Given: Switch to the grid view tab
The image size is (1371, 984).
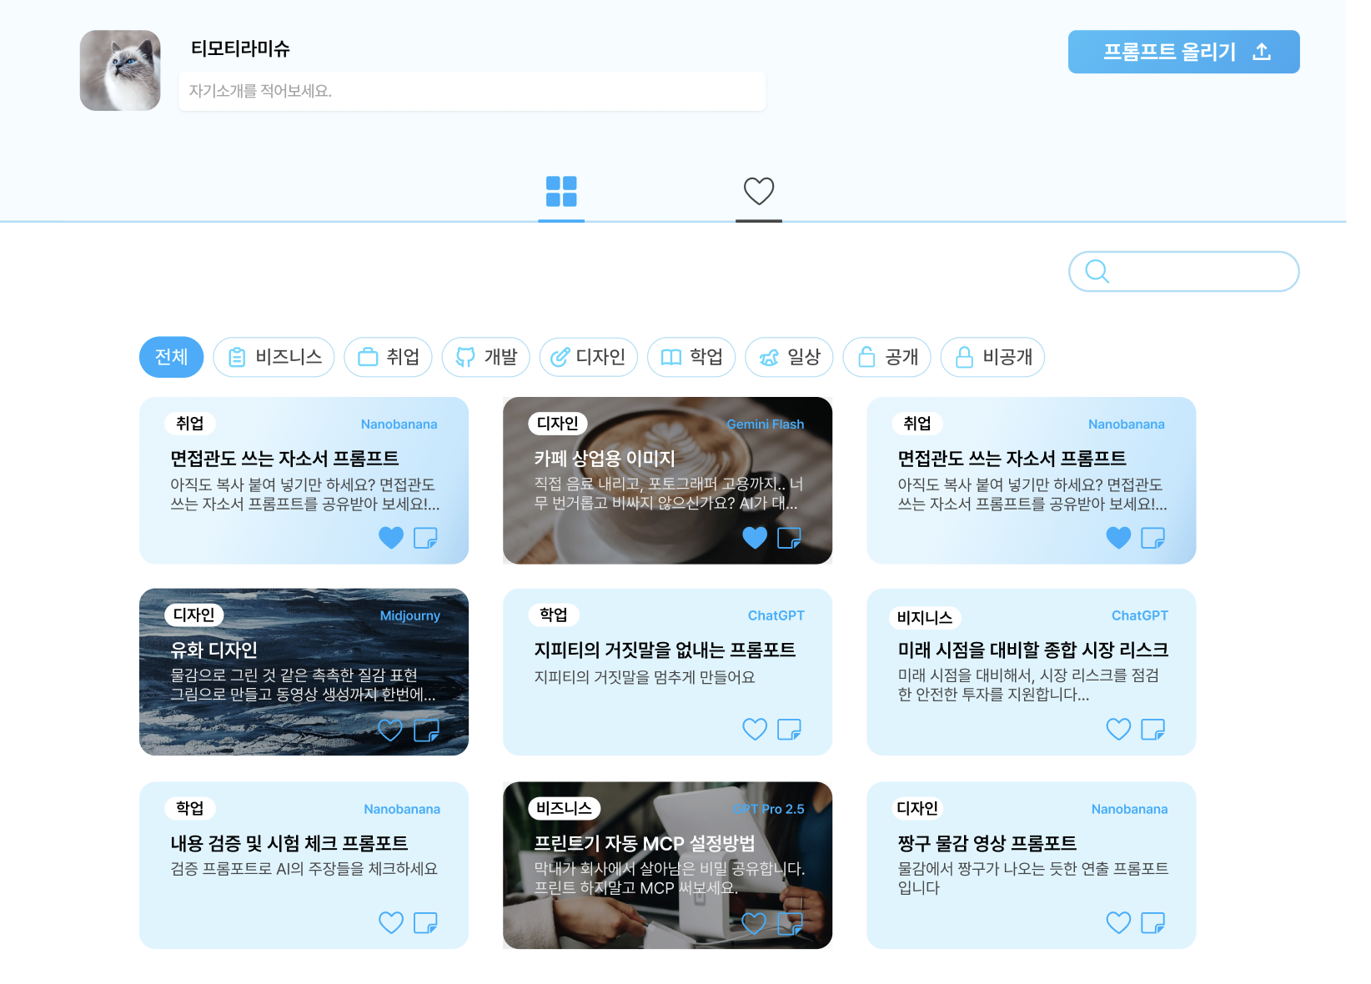Looking at the screenshot, I should coord(561,192).
